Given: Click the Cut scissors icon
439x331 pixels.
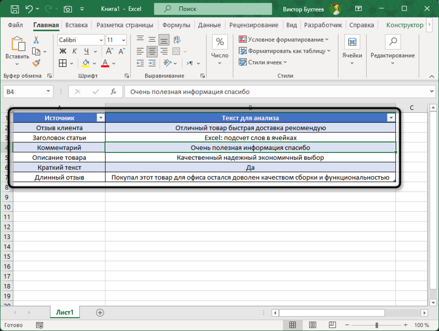Looking at the screenshot, I should (36, 40).
